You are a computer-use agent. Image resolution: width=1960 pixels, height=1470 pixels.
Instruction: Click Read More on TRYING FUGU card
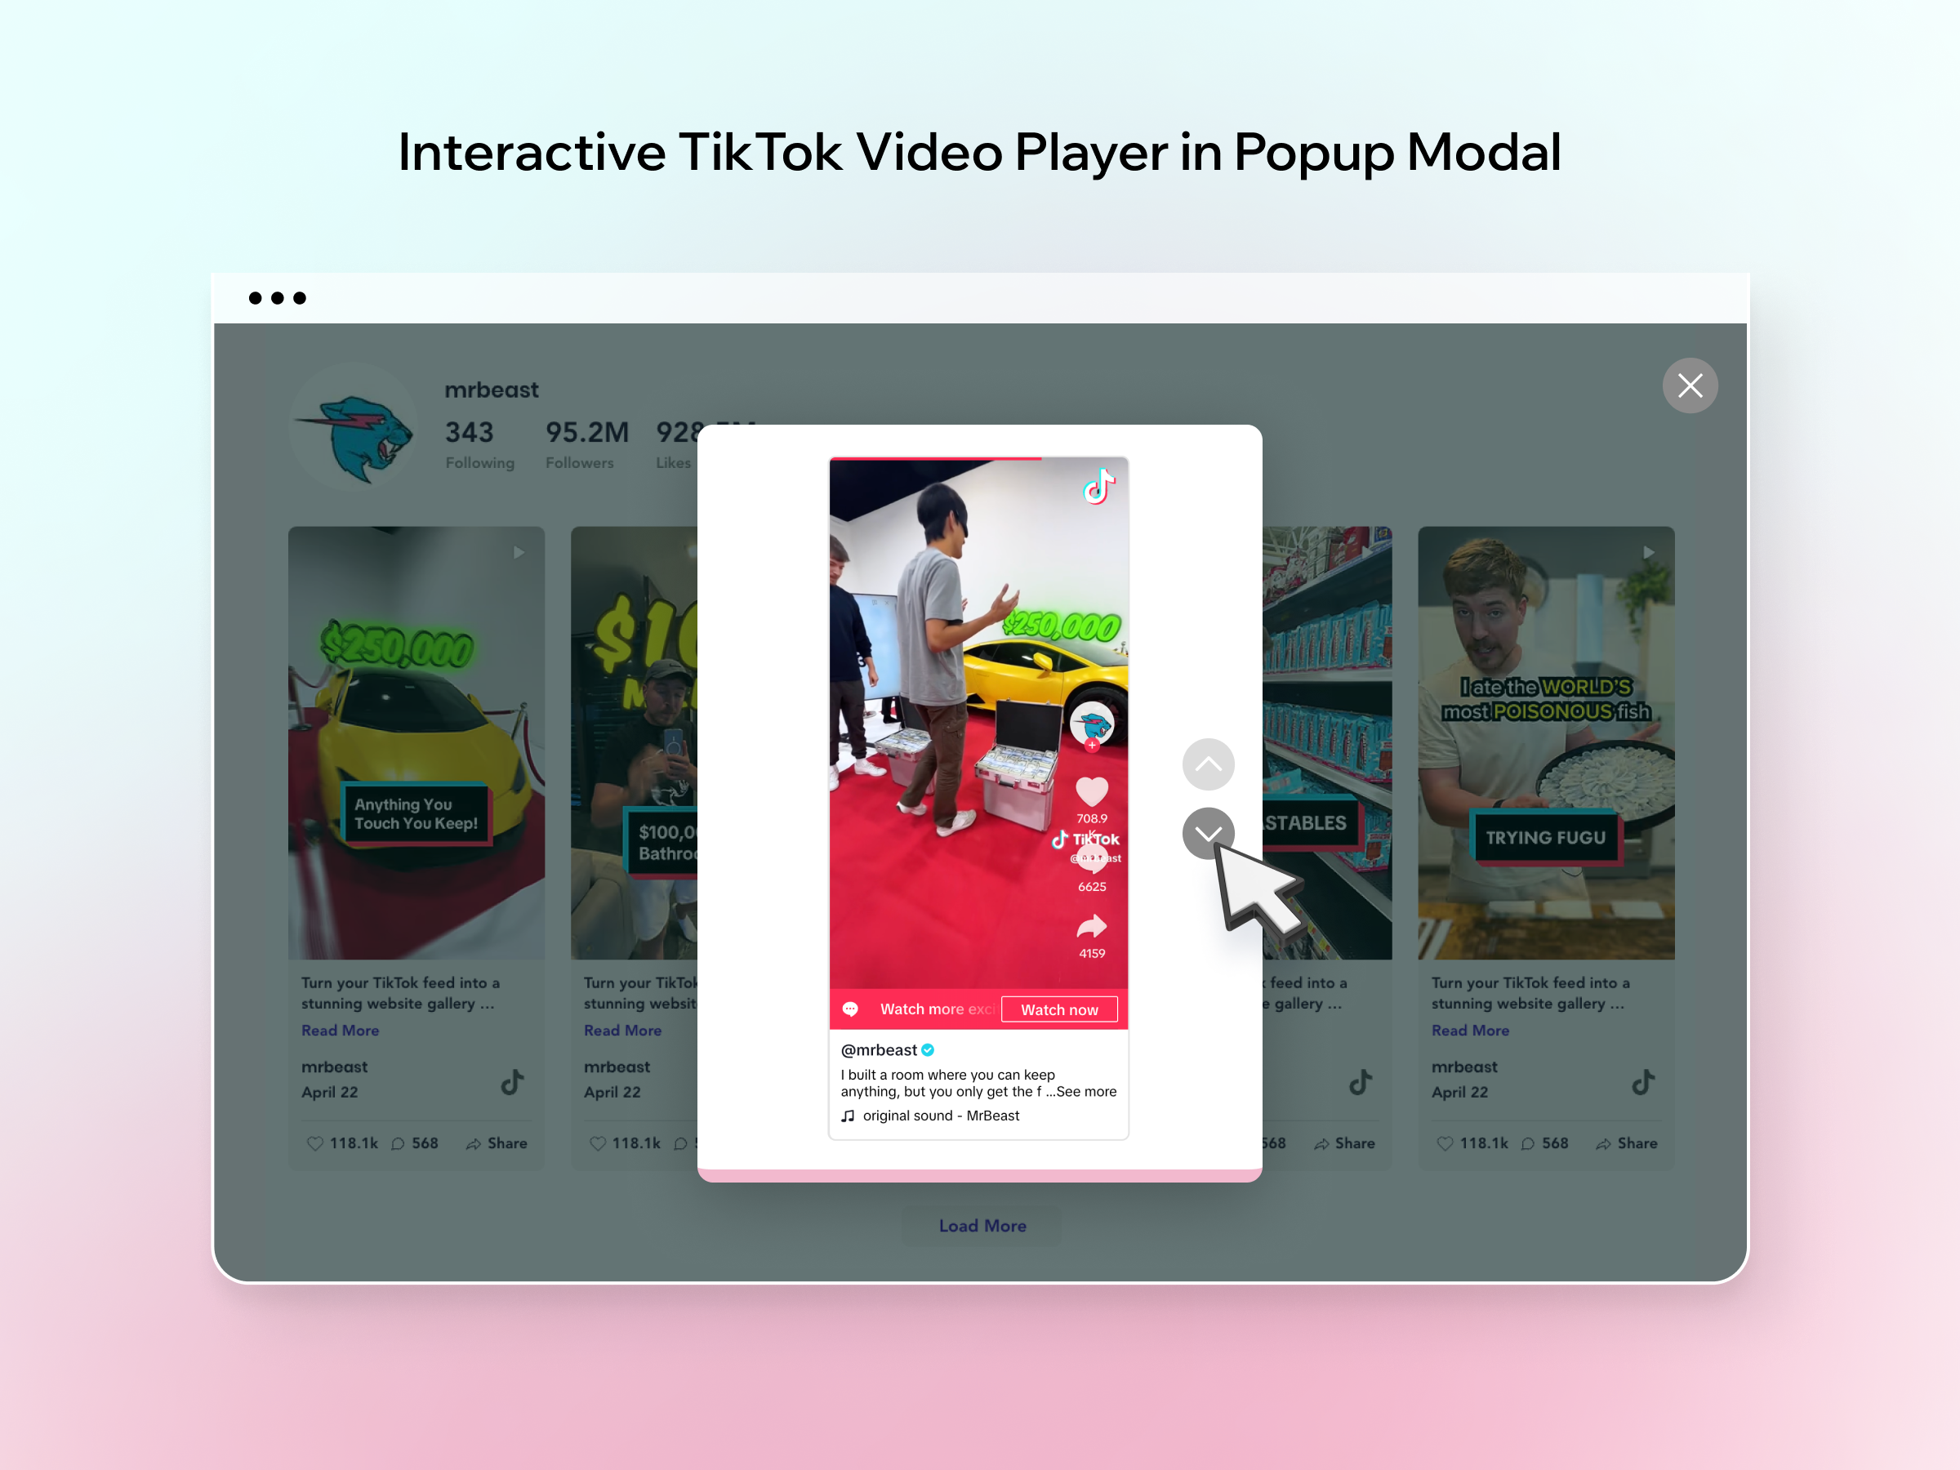(1470, 1031)
